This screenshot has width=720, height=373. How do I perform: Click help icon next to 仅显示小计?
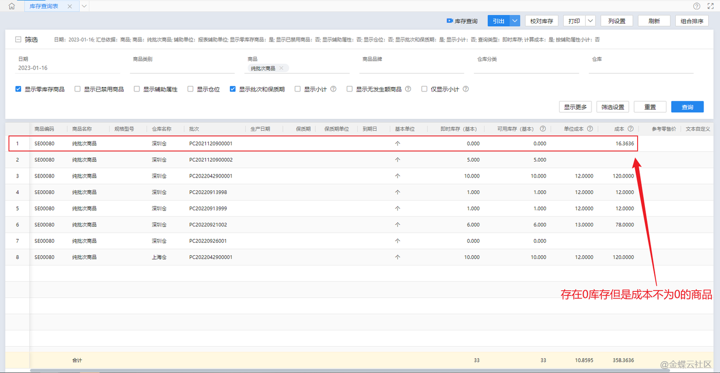[x=465, y=89]
